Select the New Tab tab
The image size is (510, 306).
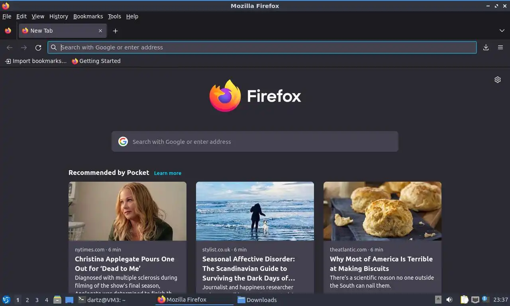(x=63, y=31)
